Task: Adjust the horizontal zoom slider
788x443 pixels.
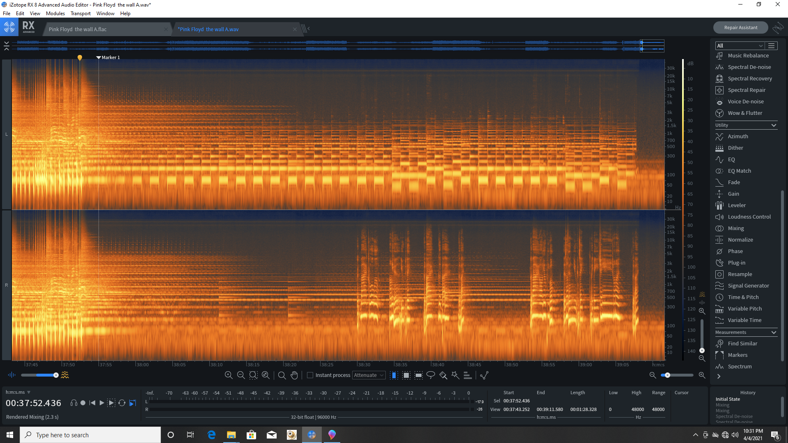Action: [677, 375]
